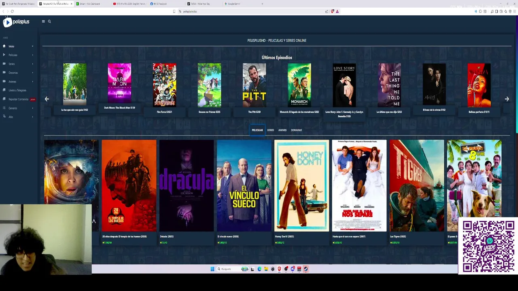Click the Unete a Telegram icon

click(x=4, y=90)
